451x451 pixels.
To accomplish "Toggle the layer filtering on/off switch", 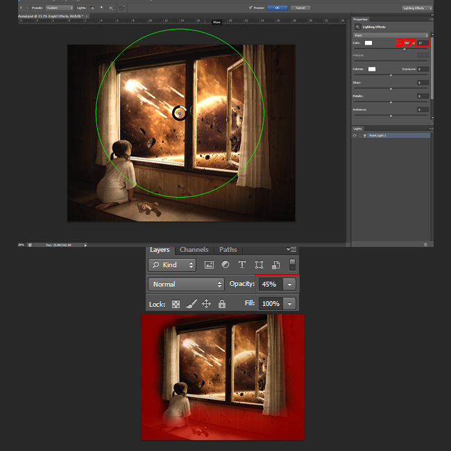I will click(x=293, y=264).
